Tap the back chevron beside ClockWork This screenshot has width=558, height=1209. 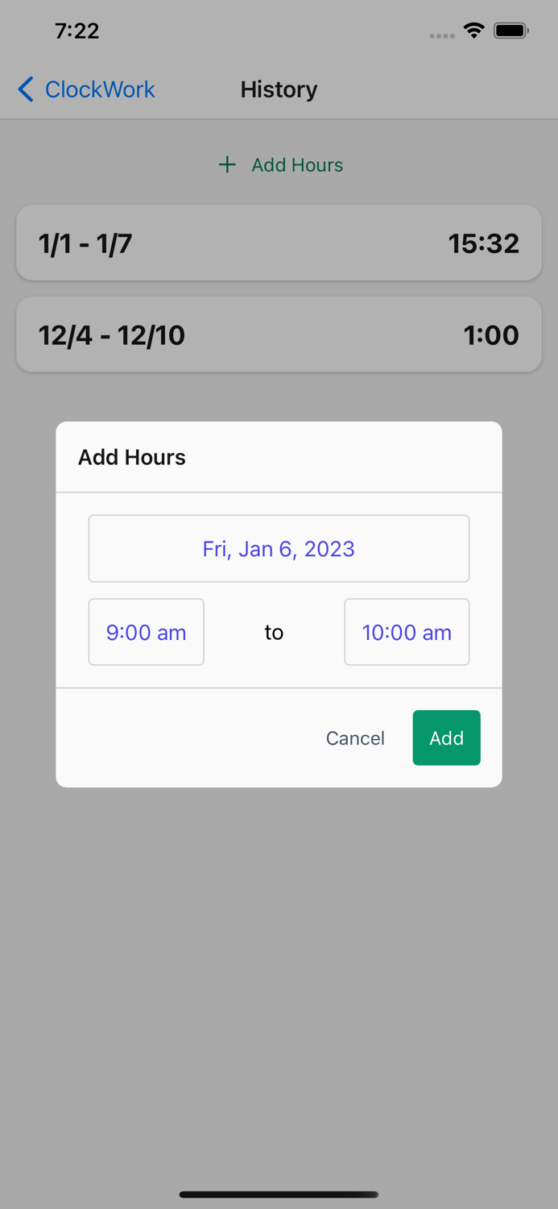click(x=25, y=89)
